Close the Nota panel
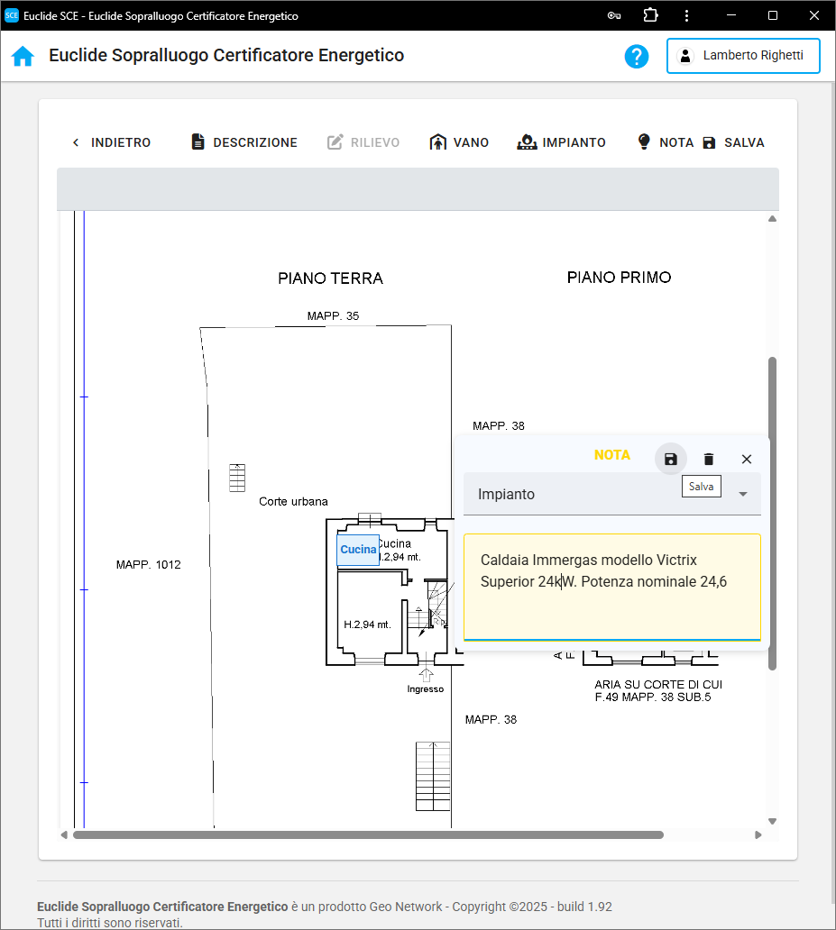Viewport: 836px width, 930px height. [747, 459]
